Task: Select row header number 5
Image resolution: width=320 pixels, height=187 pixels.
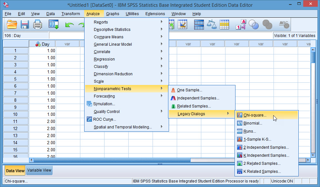Action: coord(16,79)
